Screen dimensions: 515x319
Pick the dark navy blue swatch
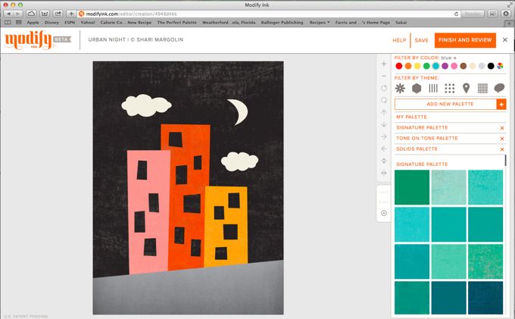(x=485, y=298)
